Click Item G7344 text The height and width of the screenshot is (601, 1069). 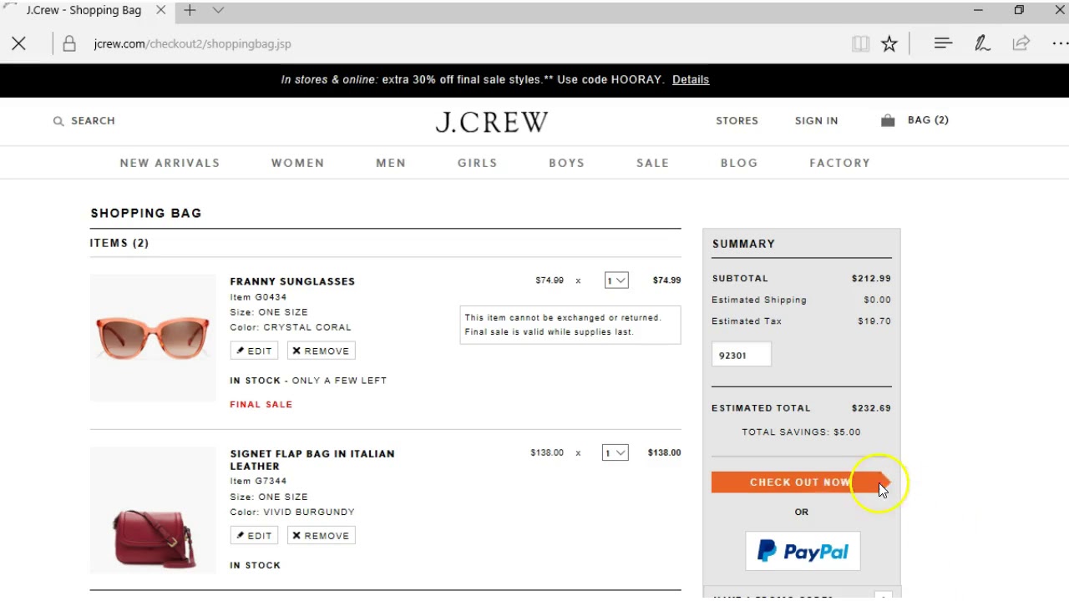pos(258,481)
